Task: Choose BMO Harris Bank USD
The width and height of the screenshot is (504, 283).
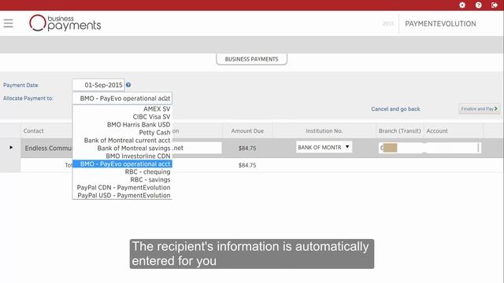Action: (x=123, y=124)
